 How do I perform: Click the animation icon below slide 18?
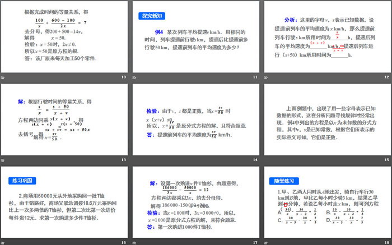point(266,242)
